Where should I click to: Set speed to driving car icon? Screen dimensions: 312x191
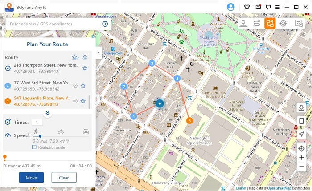(86, 131)
